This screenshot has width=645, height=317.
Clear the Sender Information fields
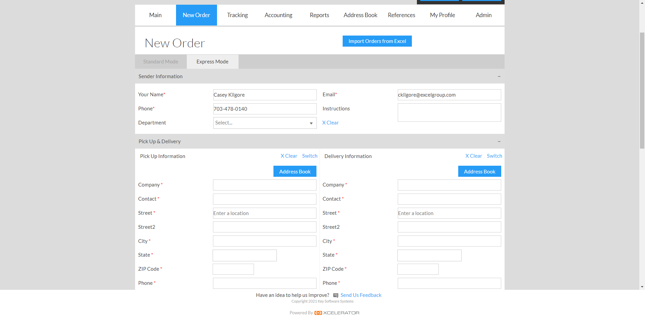point(331,123)
